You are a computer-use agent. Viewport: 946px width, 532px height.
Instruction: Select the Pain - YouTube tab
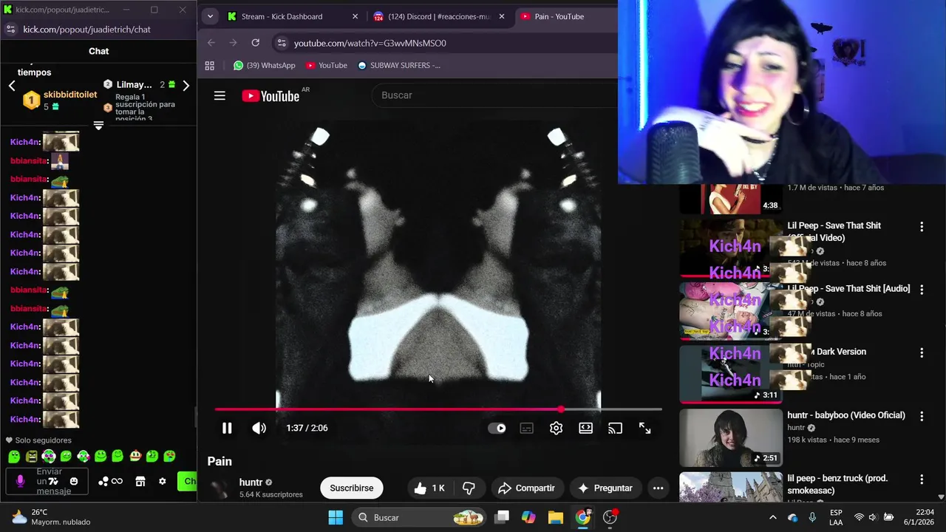(559, 16)
